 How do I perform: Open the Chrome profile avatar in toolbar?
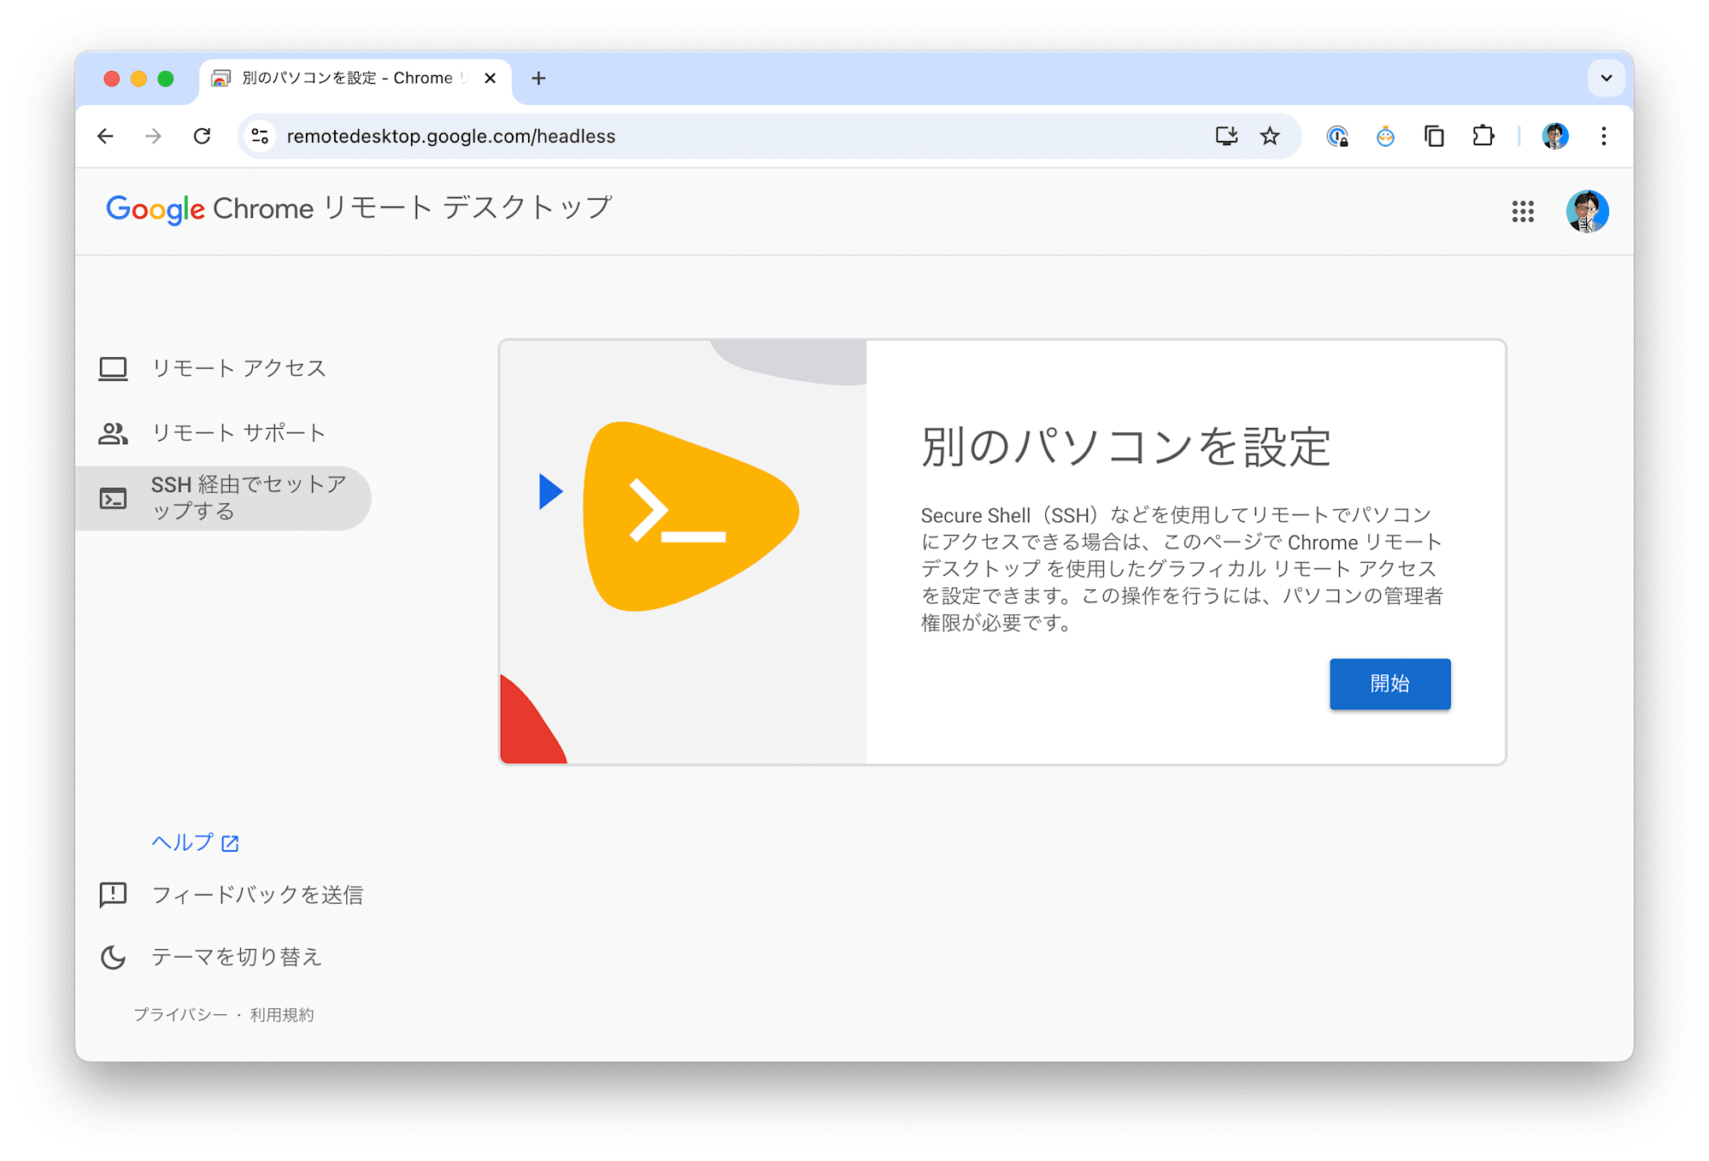tap(1555, 136)
